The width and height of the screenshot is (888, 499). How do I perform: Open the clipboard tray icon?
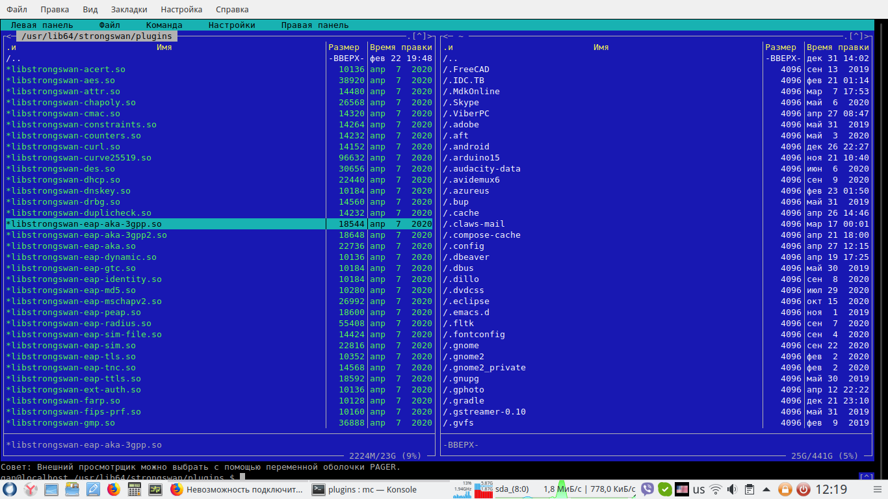(x=750, y=489)
